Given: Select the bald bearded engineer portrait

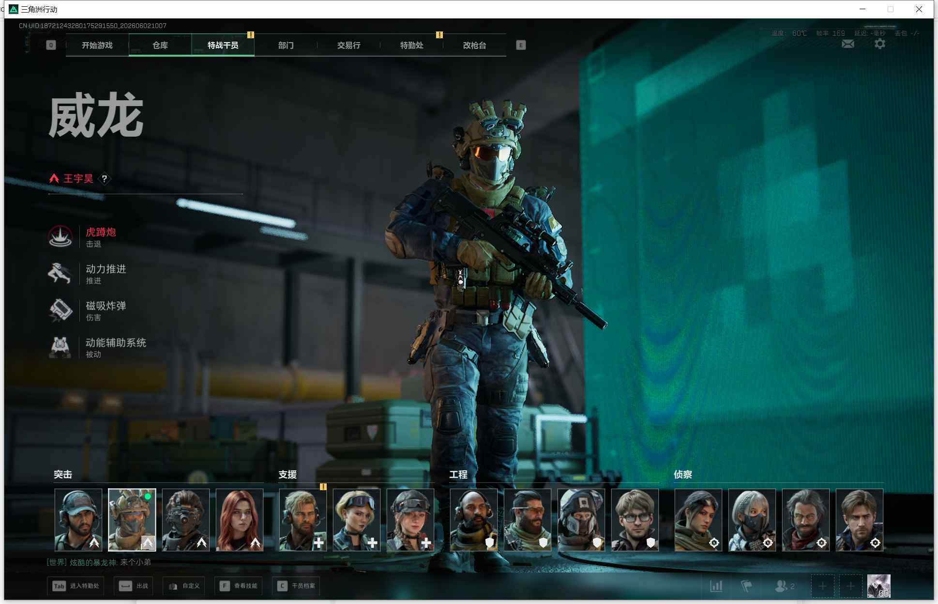Looking at the screenshot, I should [x=474, y=520].
